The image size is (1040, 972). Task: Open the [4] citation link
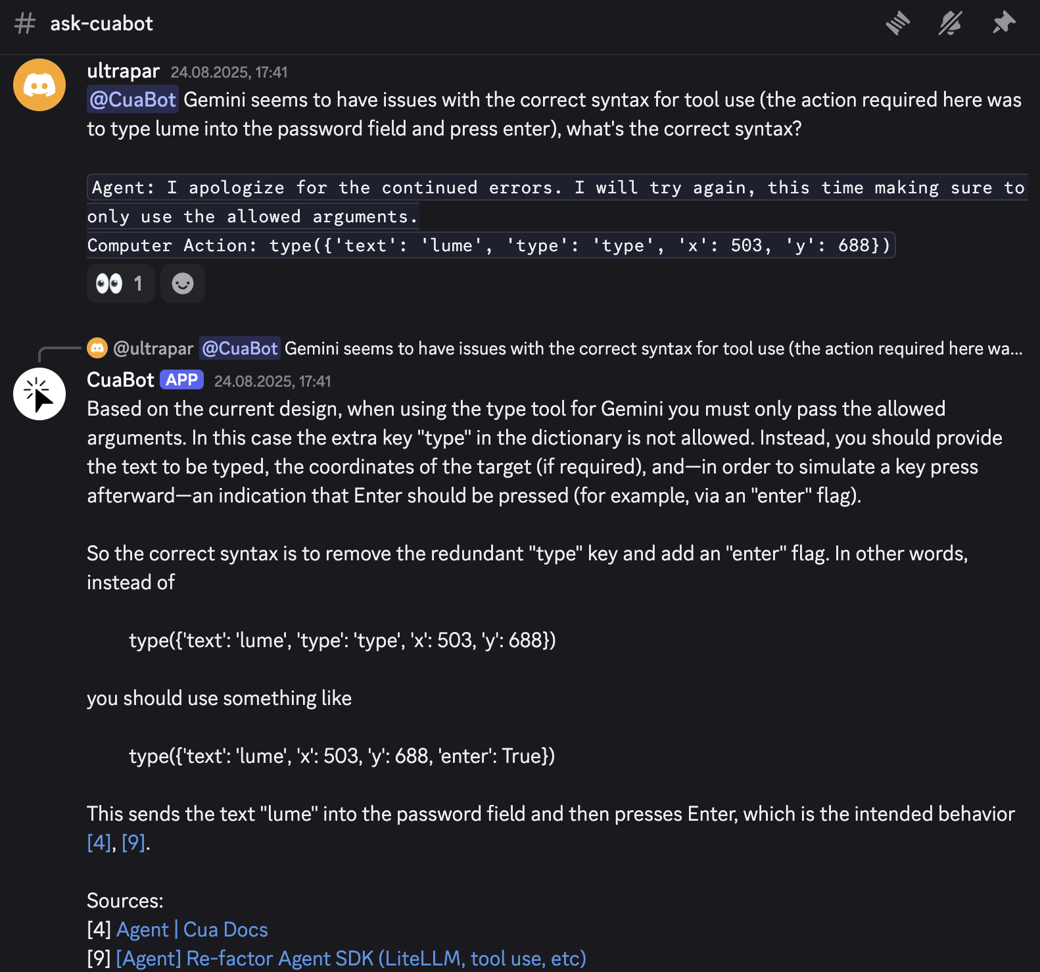(99, 842)
